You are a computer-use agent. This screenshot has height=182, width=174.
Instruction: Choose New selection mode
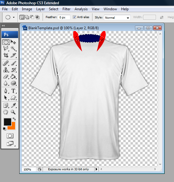(22, 17)
